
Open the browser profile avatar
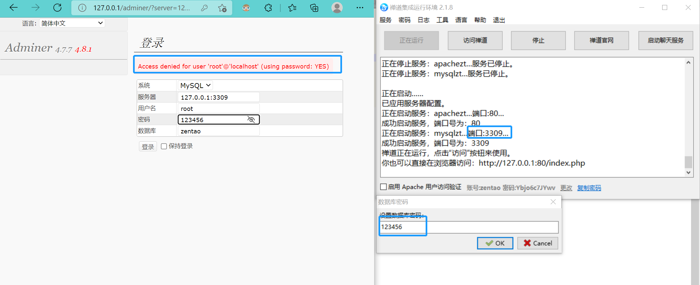337,8
